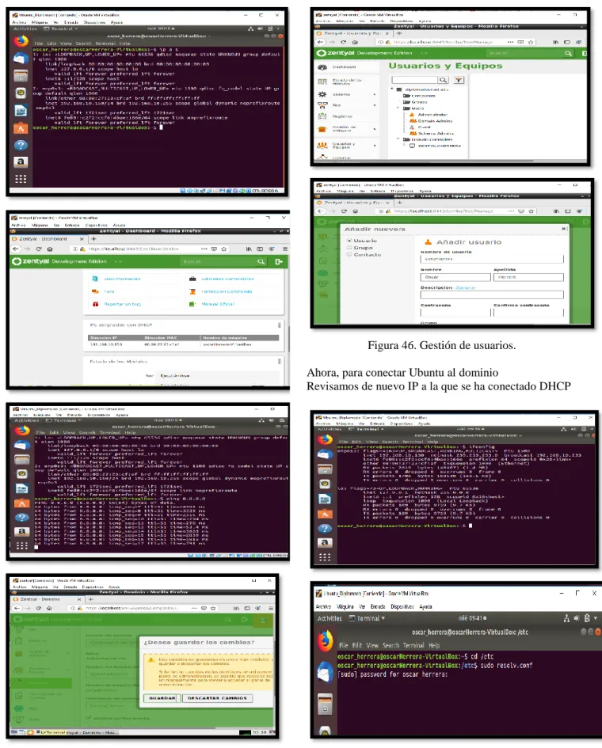The image size is (602, 748).
Task: Open Firefox hamburger menu in Dashboard window
Action: (284, 249)
